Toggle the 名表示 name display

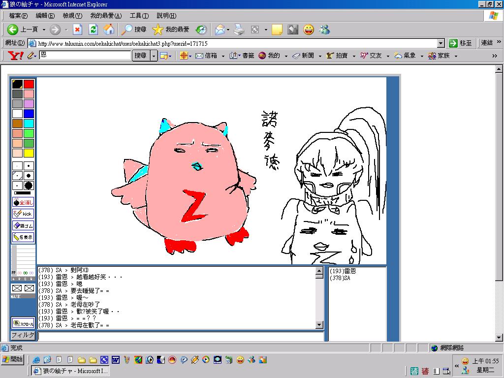(23, 237)
